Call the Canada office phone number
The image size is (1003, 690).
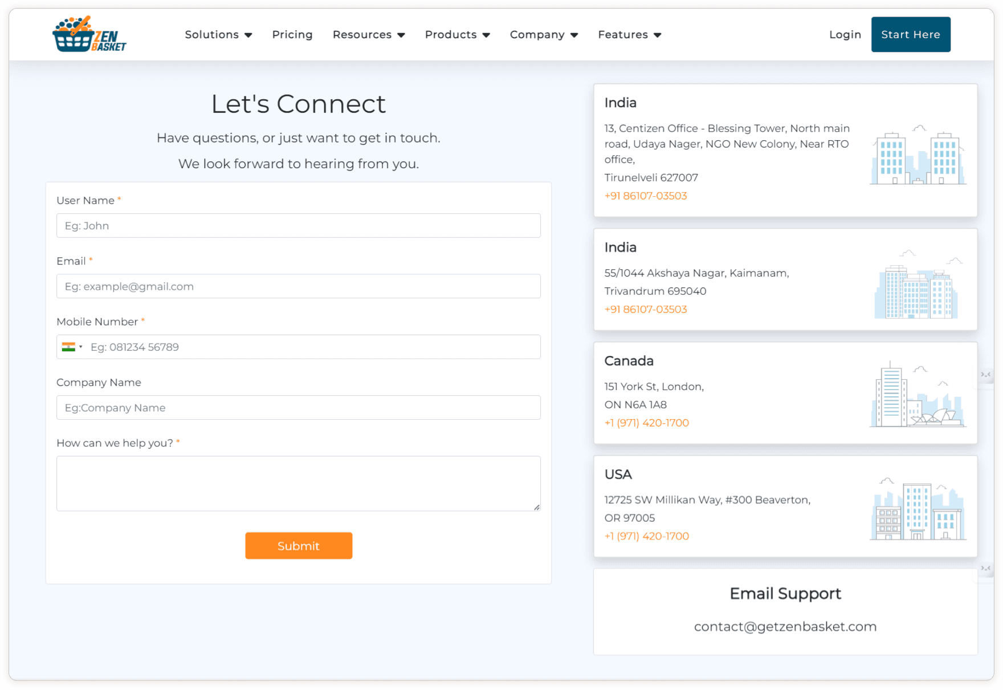647,423
